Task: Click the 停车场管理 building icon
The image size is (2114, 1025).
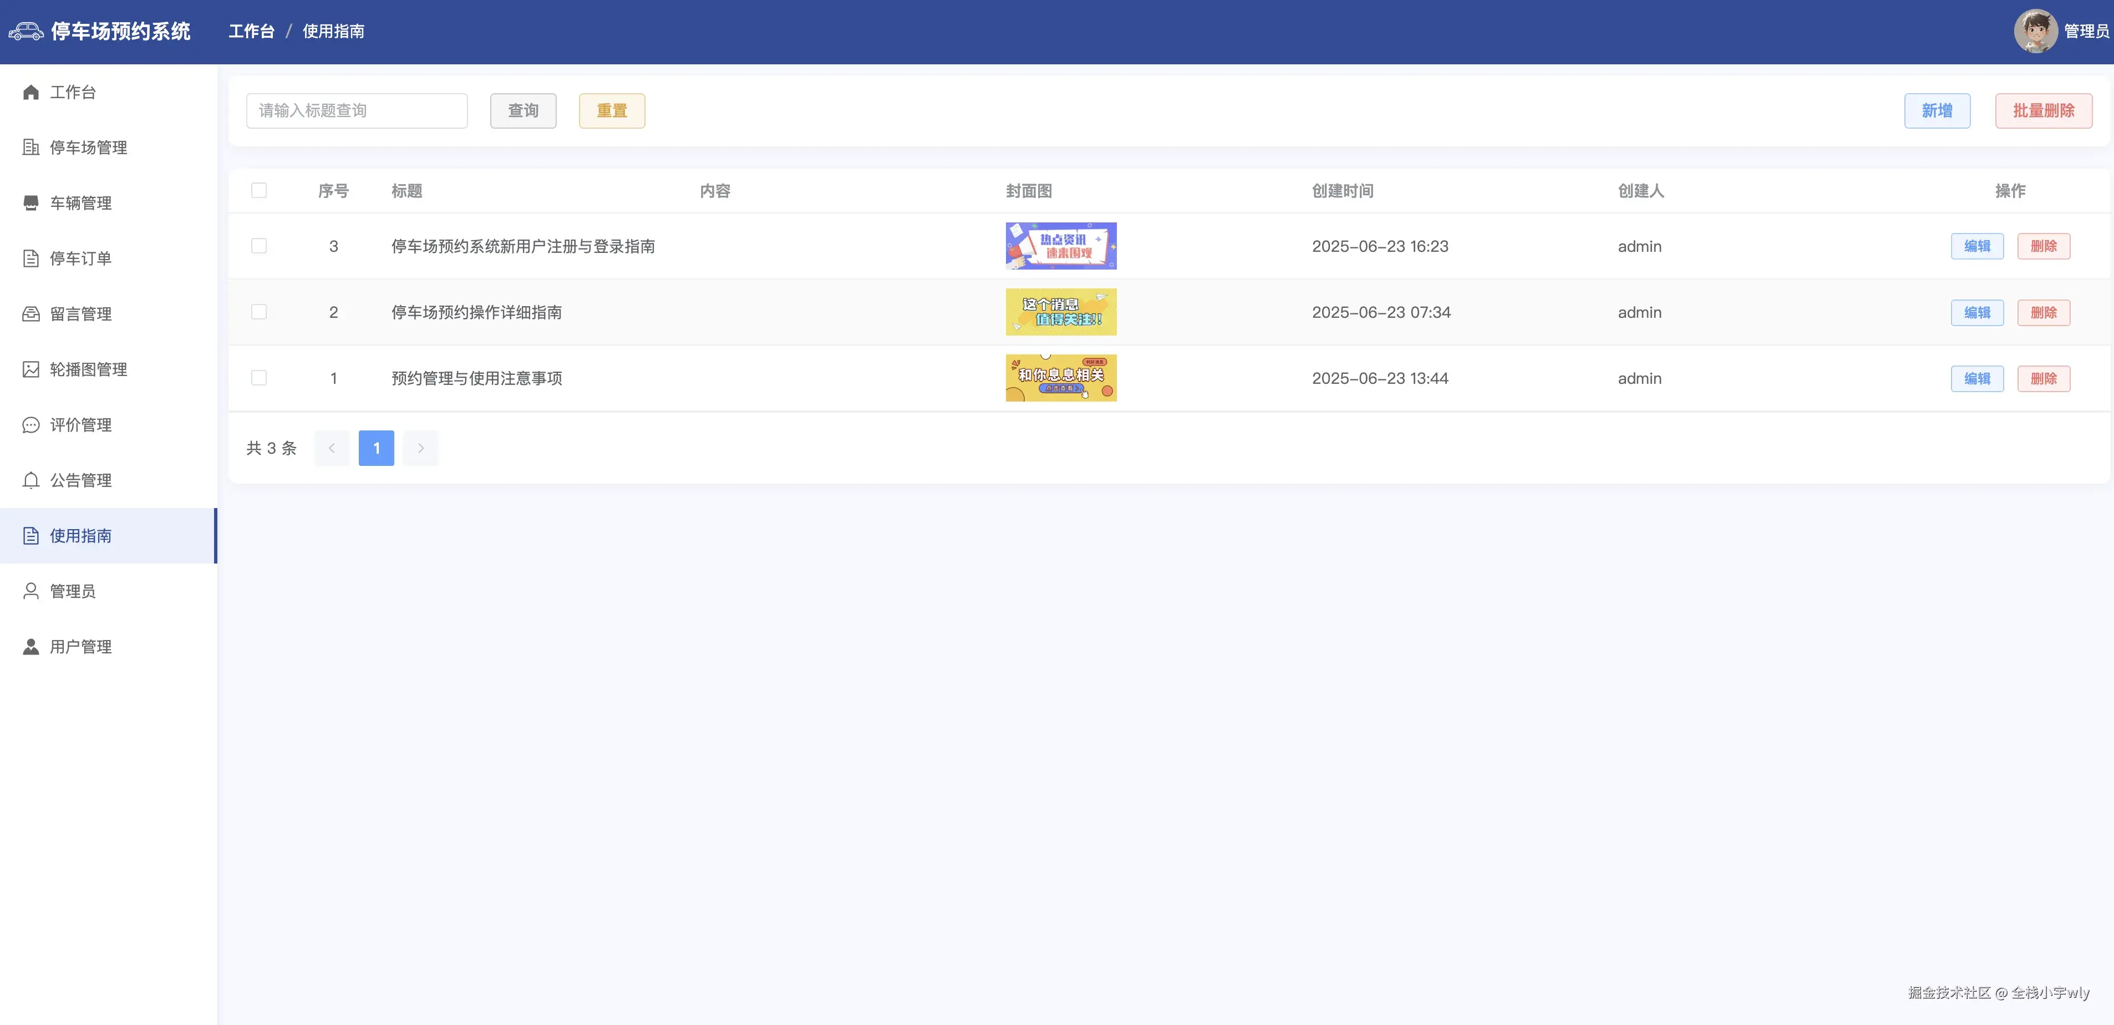Action: tap(31, 148)
